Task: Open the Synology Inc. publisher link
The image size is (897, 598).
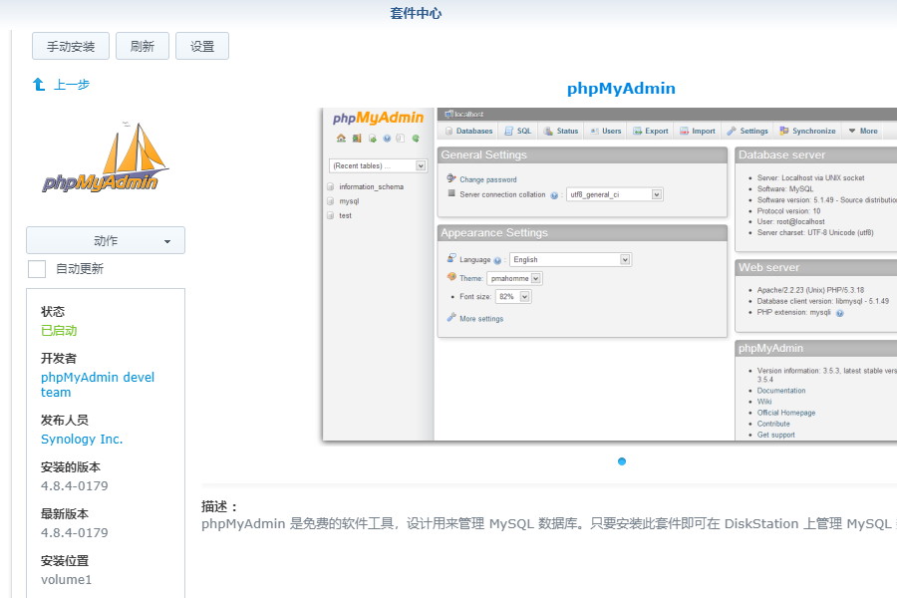Action: (82, 439)
